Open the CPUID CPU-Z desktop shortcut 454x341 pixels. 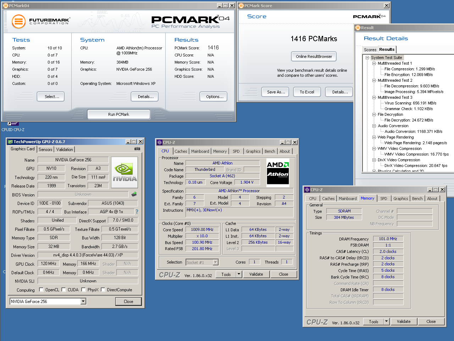pos(13,127)
